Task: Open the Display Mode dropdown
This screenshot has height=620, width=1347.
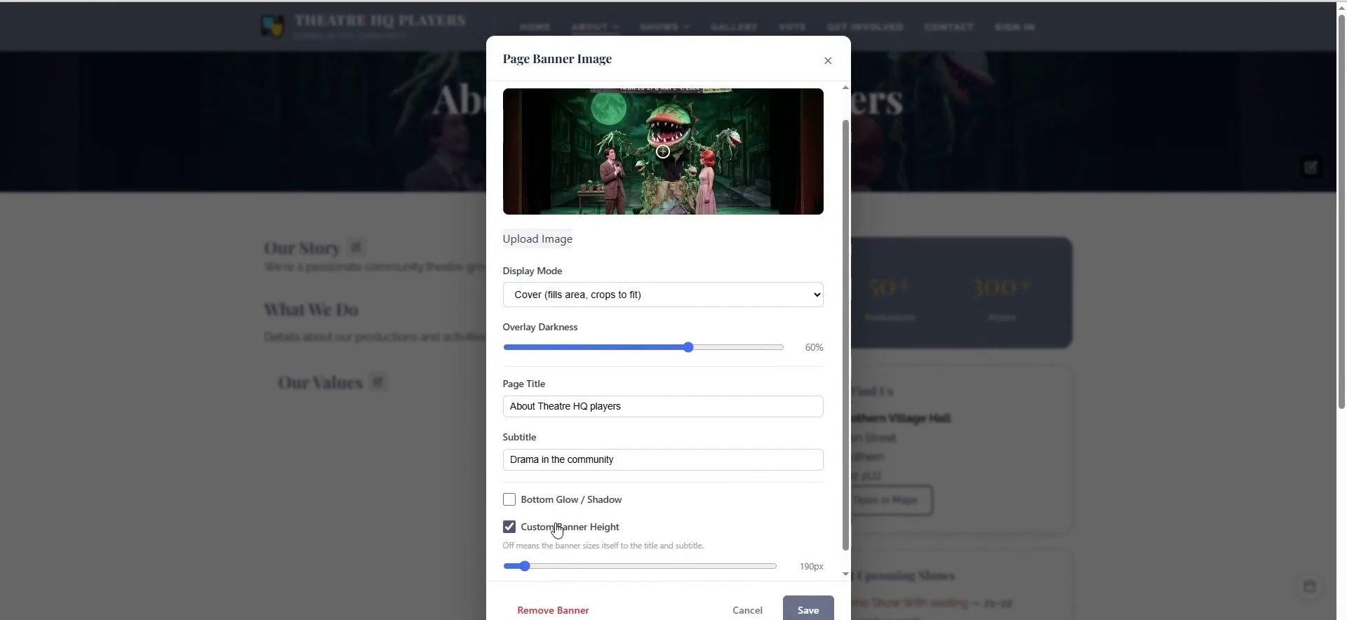Action: (663, 295)
